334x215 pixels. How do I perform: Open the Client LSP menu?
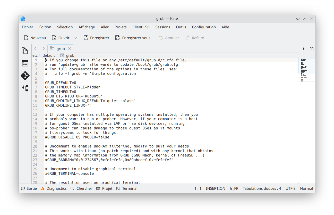click(x=141, y=27)
